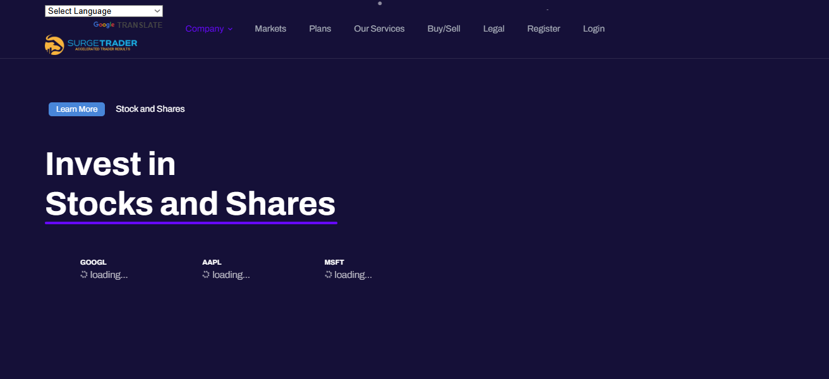Open the Markets menu item
Image resolution: width=829 pixels, height=379 pixels.
[270, 28]
